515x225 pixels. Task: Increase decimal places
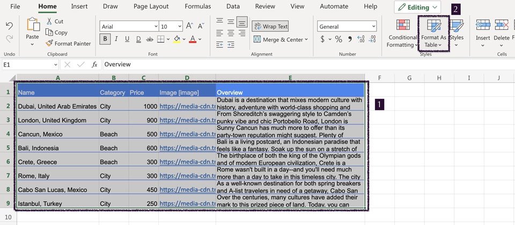(x=361, y=39)
